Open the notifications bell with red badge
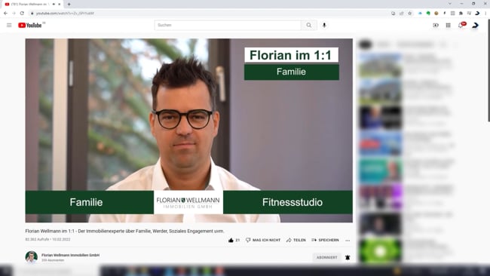Viewport: 490px width, 276px height. point(461,25)
